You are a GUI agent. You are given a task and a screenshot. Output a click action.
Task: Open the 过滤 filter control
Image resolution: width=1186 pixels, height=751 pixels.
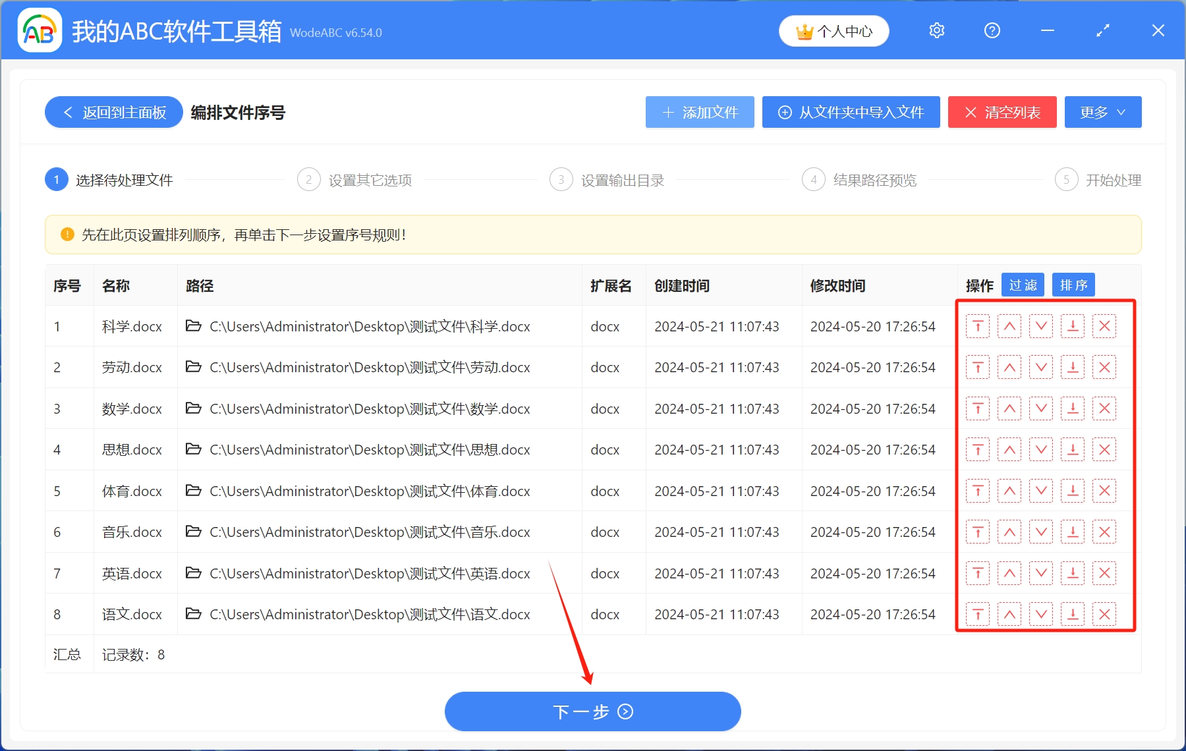coord(1023,285)
